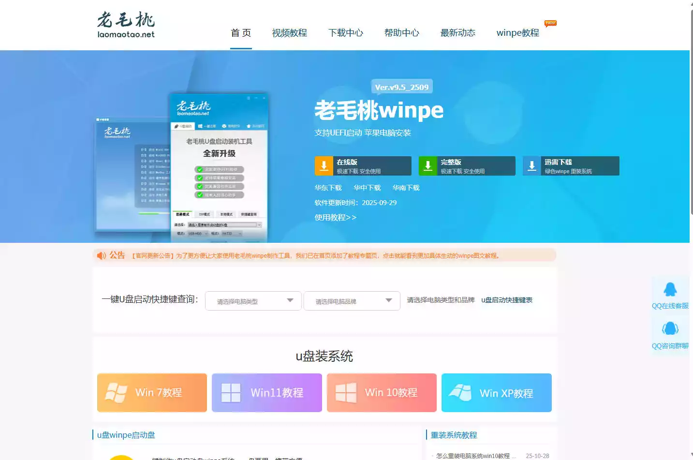Open winpe教程 navigation item
The image size is (693, 460).
pyautogui.click(x=517, y=33)
